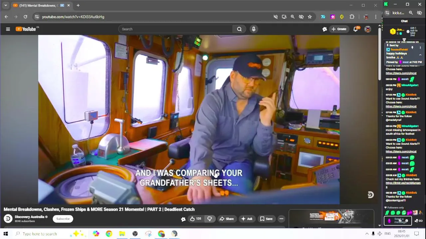Open Chrome profile avatar

pyautogui.click(x=366, y=17)
